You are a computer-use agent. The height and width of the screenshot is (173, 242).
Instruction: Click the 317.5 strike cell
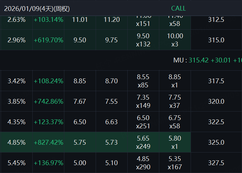point(216,81)
